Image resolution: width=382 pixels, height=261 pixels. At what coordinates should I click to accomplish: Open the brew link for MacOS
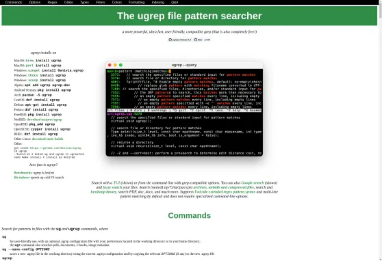(29, 60)
